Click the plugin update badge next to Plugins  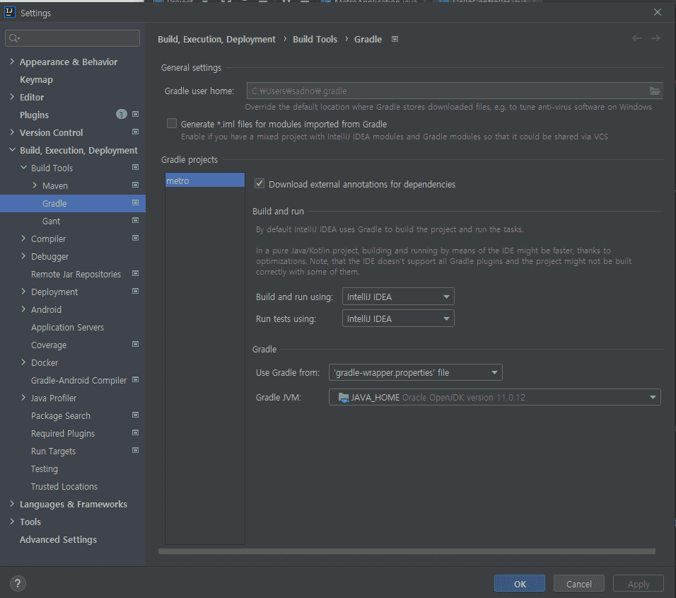[122, 114]
